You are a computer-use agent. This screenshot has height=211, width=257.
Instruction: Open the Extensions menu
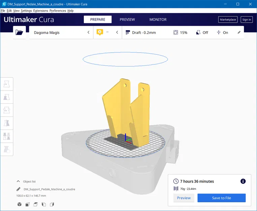[x=41, y=11]
